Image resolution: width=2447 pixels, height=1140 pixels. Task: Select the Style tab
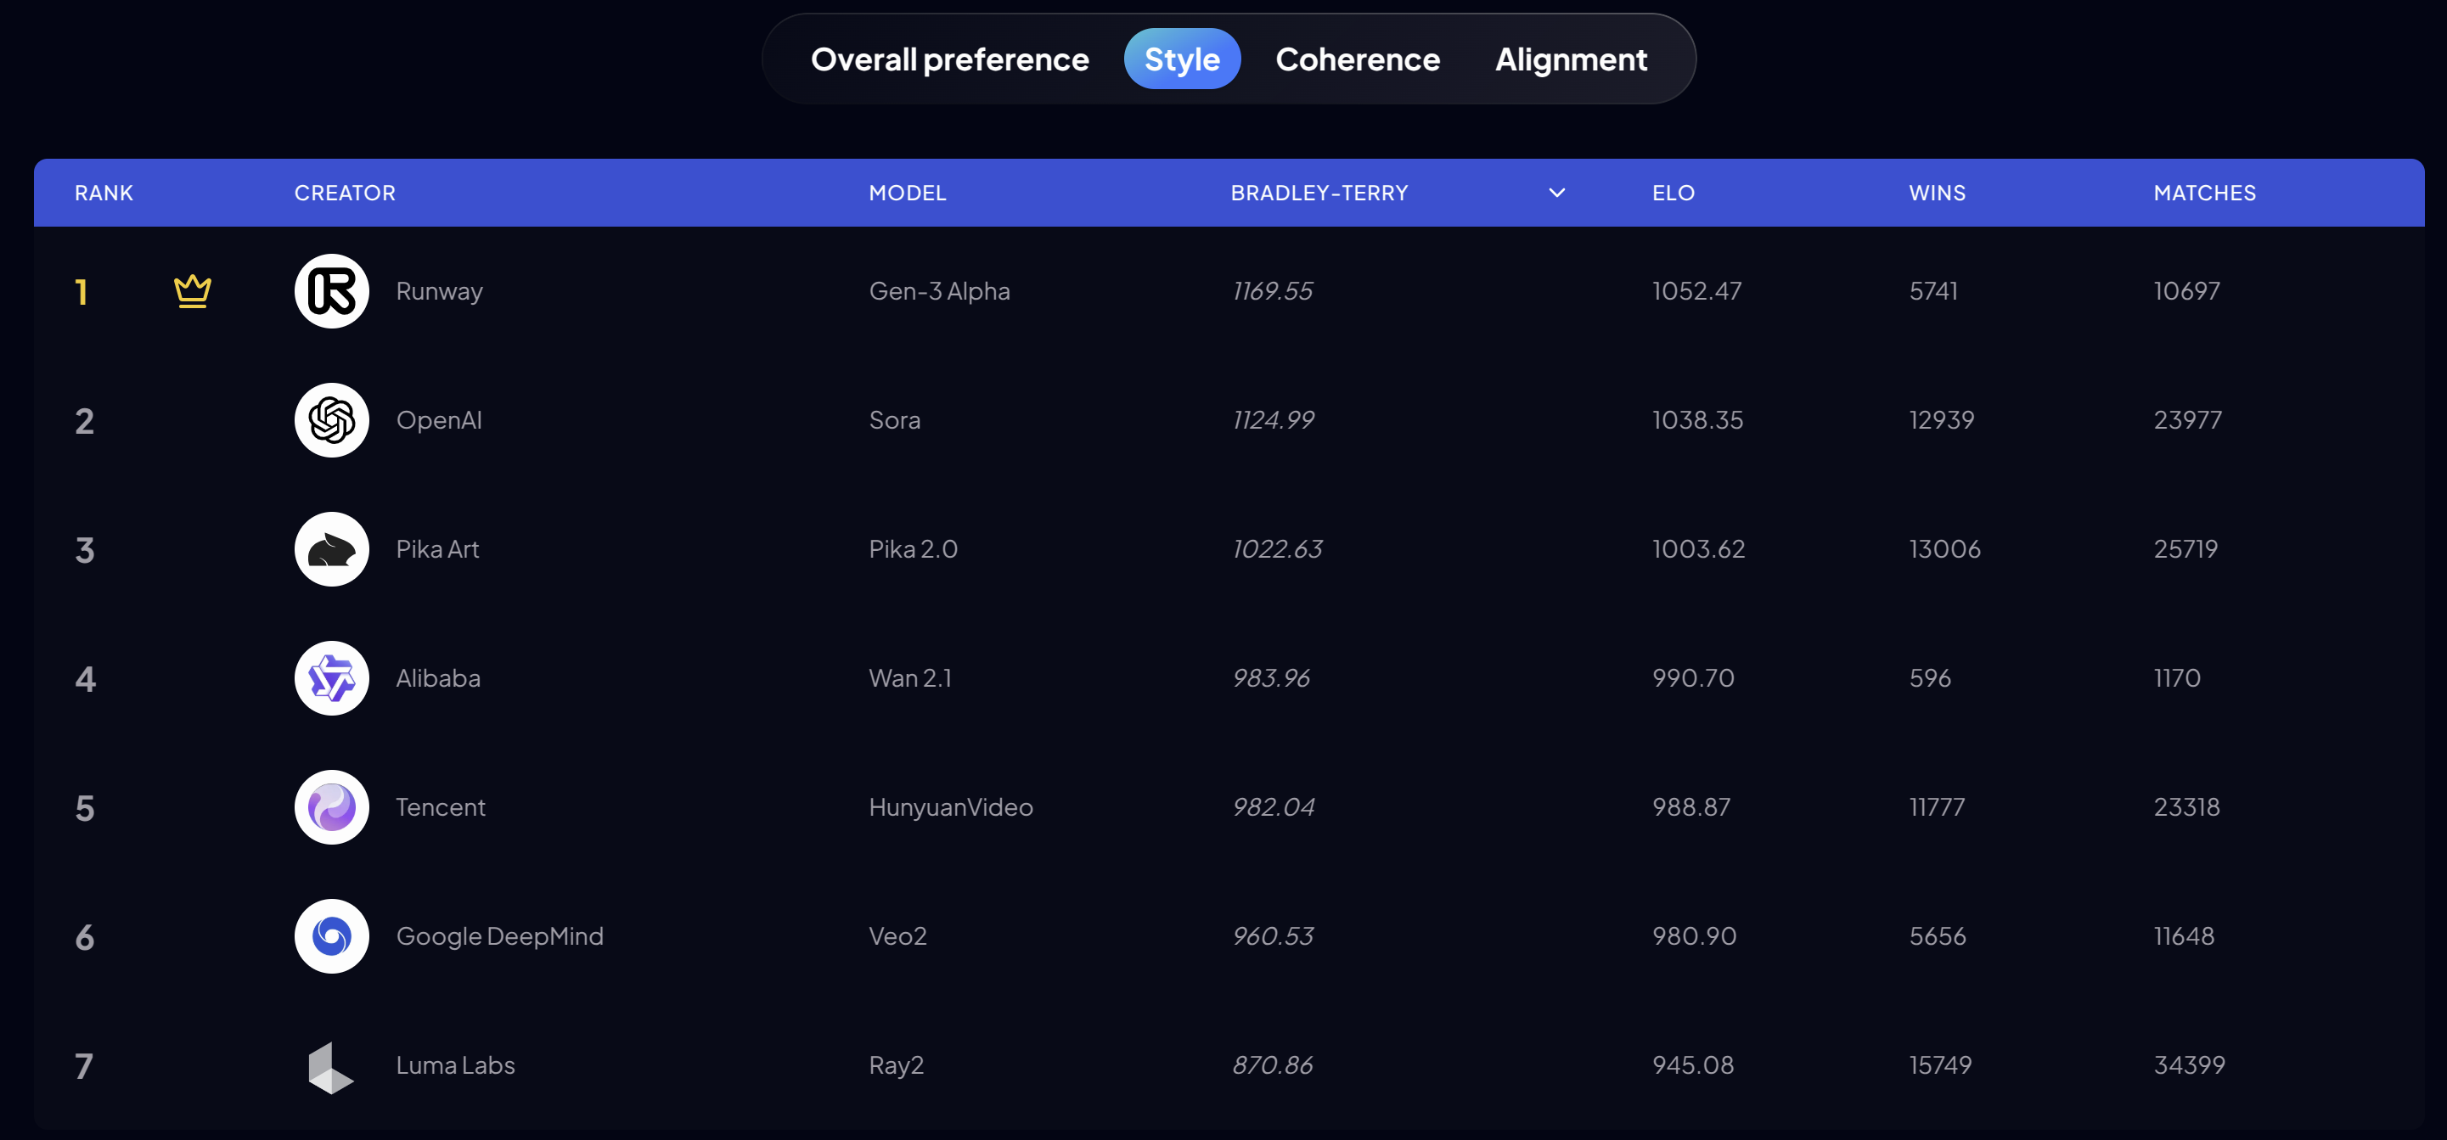tap(1182, 59)
